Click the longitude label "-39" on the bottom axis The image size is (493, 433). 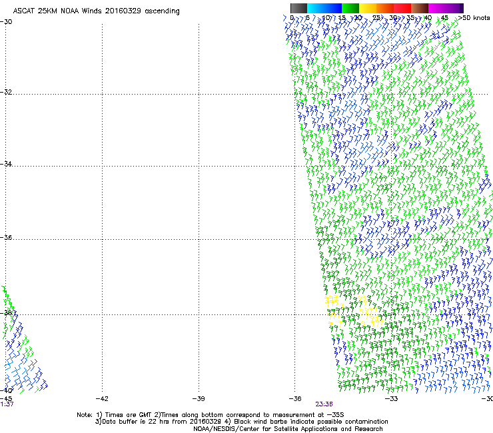pos(199,399)
